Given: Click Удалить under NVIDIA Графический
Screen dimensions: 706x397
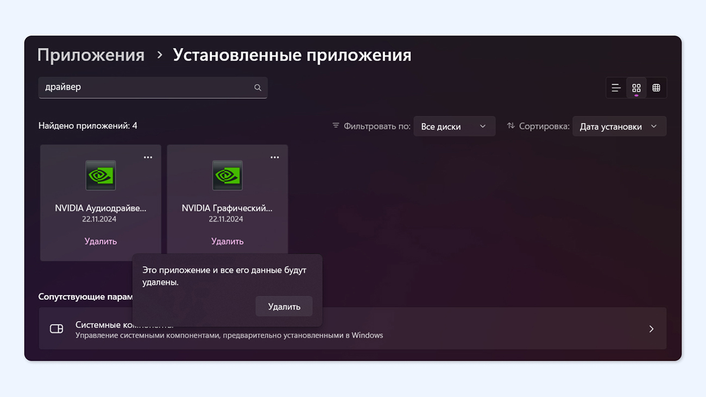Looking at the screenshot, I should (x=227, y=241).
